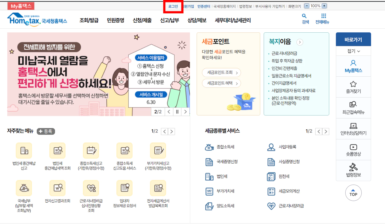Image resolution: width=385 pixels, height=224 pixels.
Task: Click the 미납국세 열람 banner image
Action: (98, 74)
